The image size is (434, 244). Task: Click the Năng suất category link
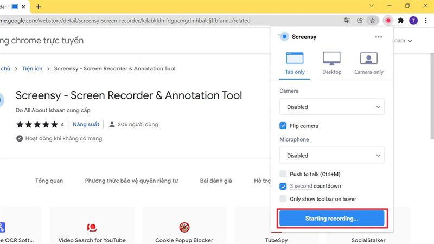pos(86,124)
